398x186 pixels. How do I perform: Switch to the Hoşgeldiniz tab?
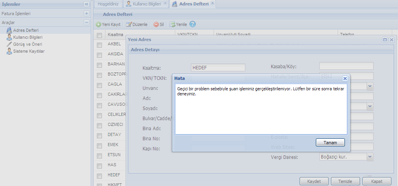coord(108,4)
